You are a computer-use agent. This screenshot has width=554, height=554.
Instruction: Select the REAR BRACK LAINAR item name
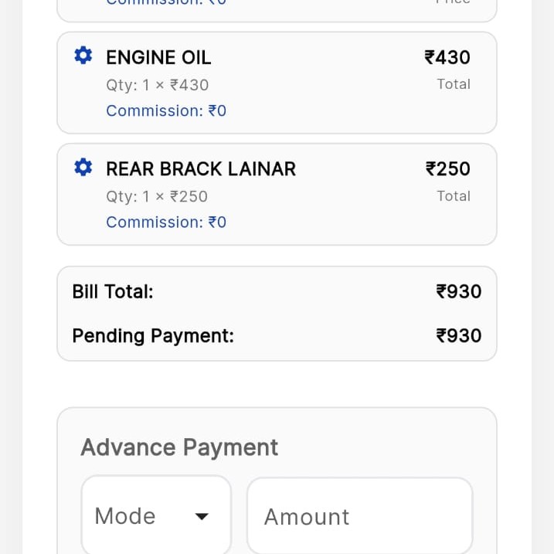tap(201, 168)
